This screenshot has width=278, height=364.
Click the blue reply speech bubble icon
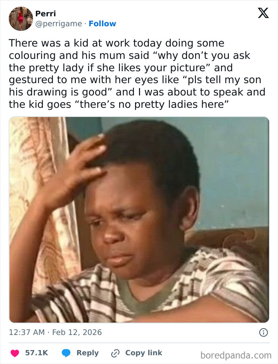tap(66, 353)
